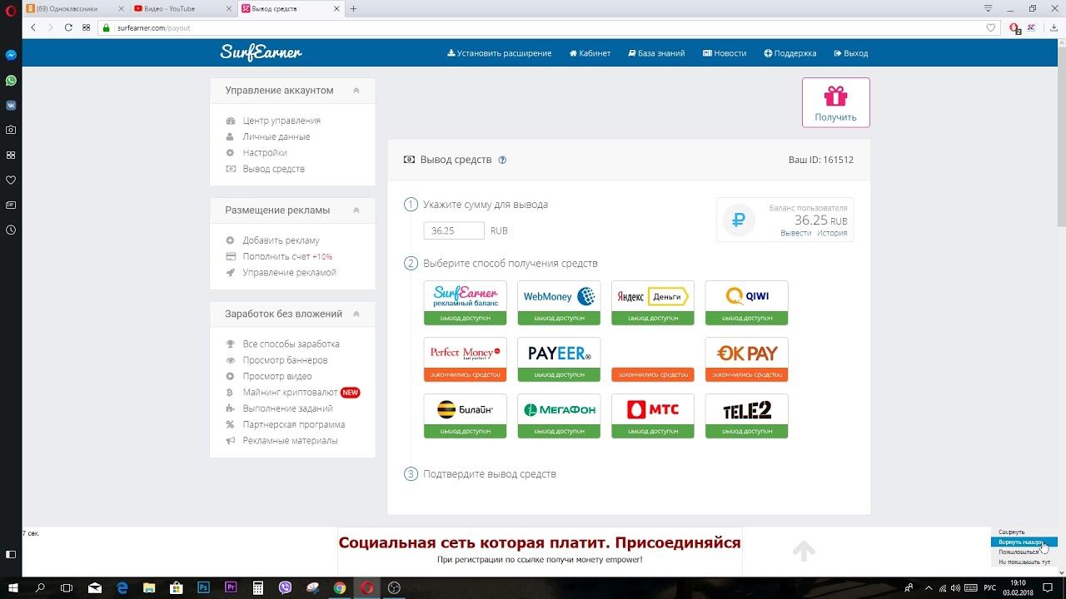Reload the current page
The width and height of the screenshot is (1066, 599).
[x=68, y=27]
